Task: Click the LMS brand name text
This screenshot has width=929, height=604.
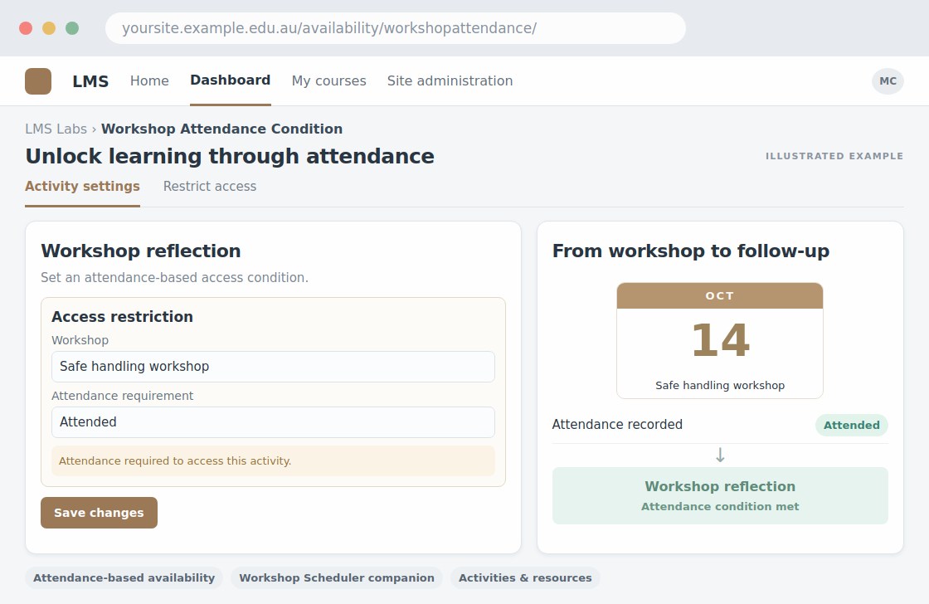Action: point(90,82)
